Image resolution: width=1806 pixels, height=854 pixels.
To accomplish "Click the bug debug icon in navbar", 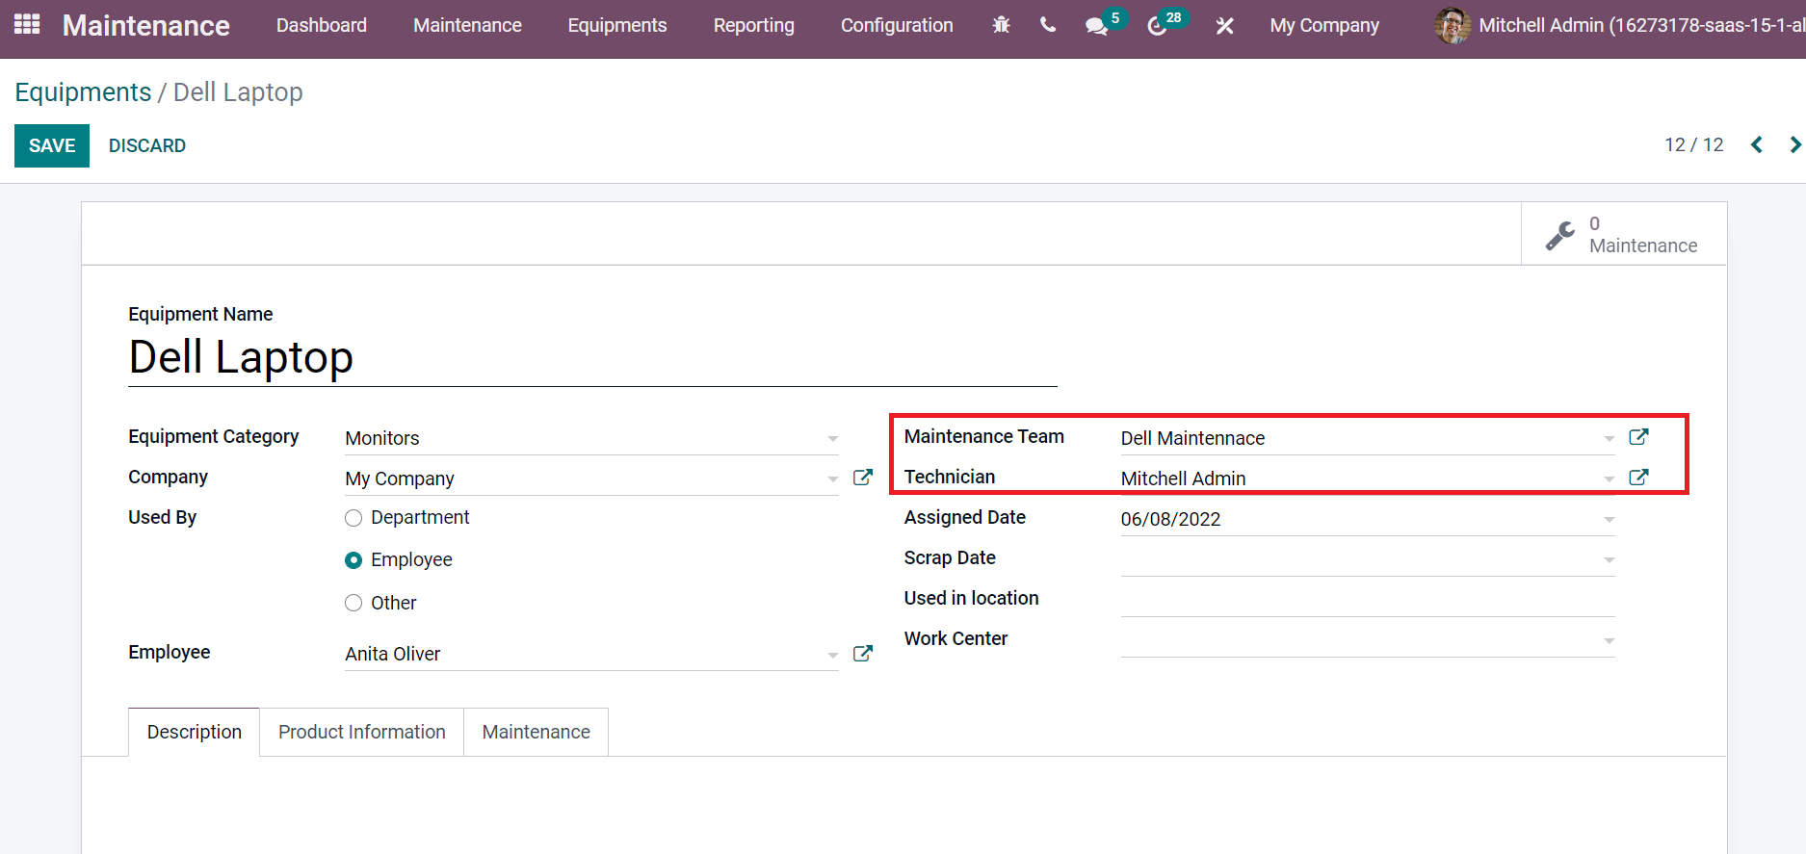I will [1002, 25].
